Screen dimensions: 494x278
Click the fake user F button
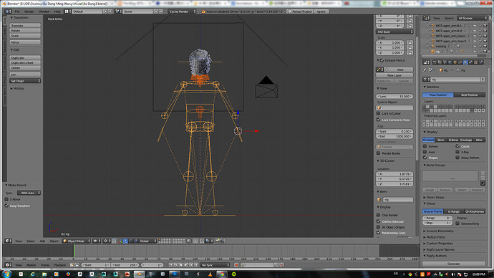coord(483,80)
